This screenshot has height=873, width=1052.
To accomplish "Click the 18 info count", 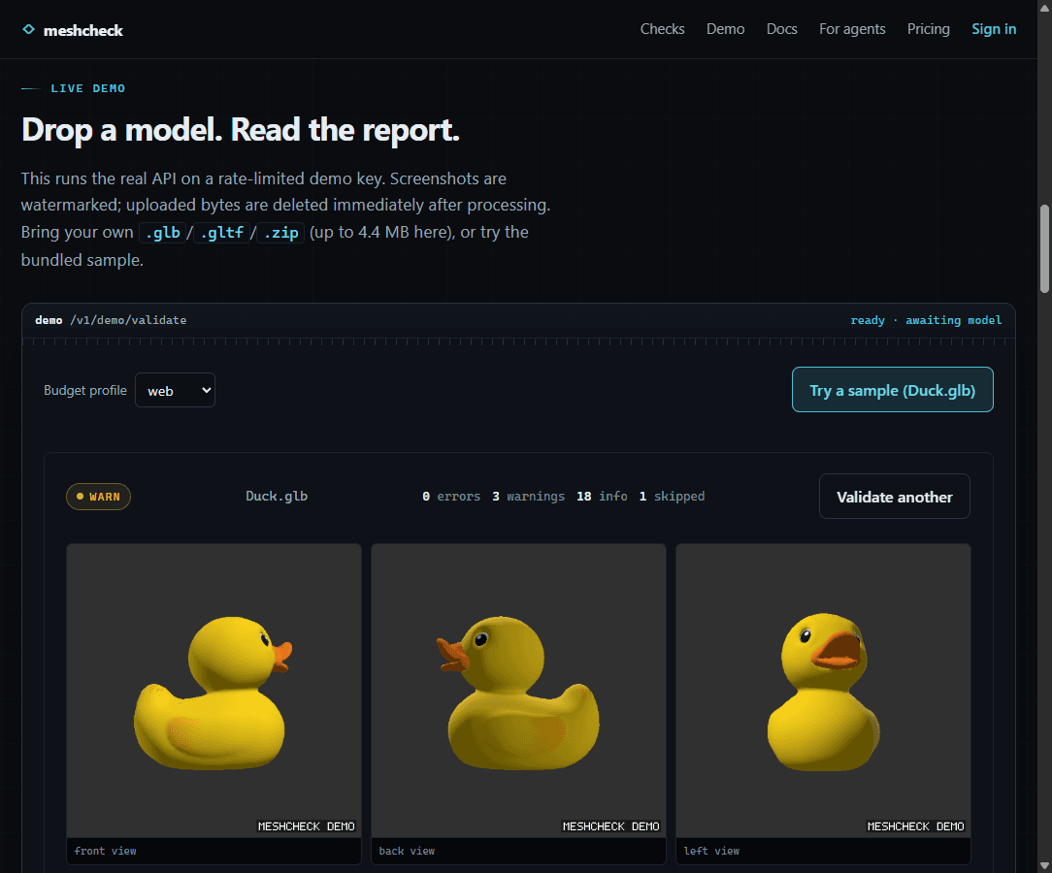I will click(602, 497).
